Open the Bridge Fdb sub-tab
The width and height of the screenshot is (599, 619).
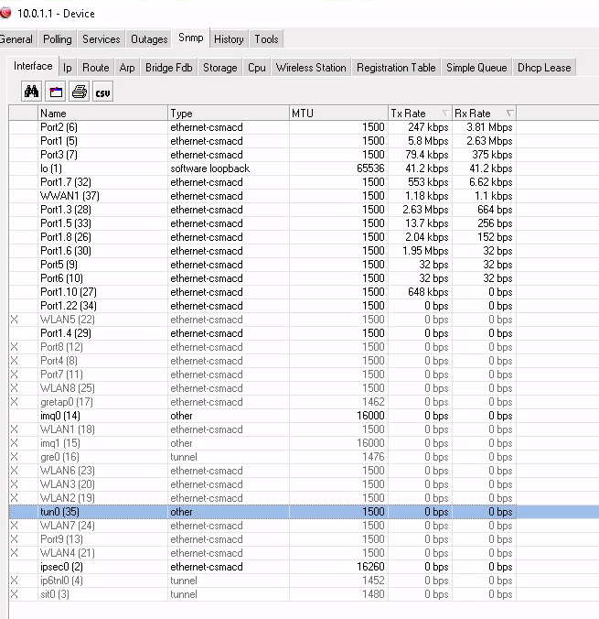tap(169, 68)
